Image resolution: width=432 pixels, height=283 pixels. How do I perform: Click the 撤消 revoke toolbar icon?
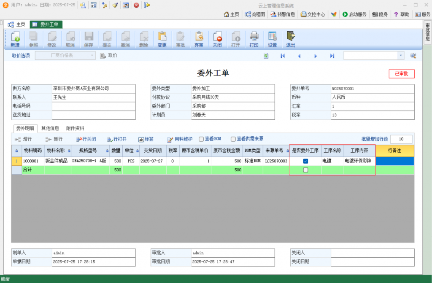coord(125,39)
